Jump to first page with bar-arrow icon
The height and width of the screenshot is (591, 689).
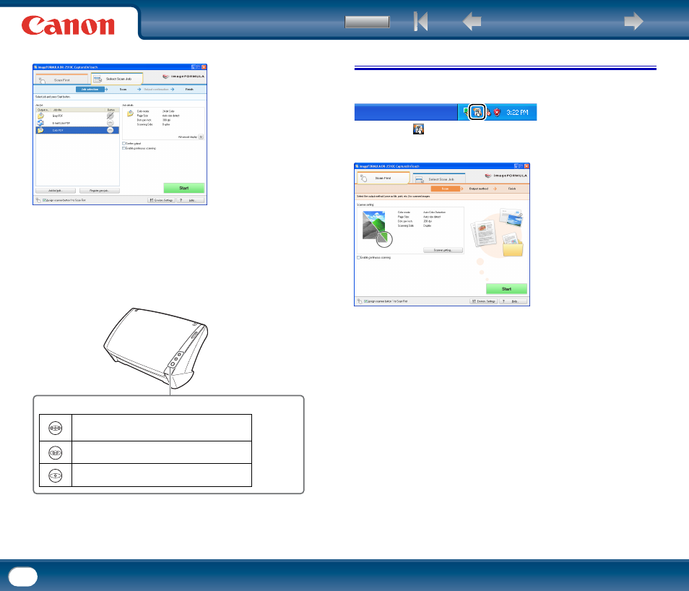[420, 21]
